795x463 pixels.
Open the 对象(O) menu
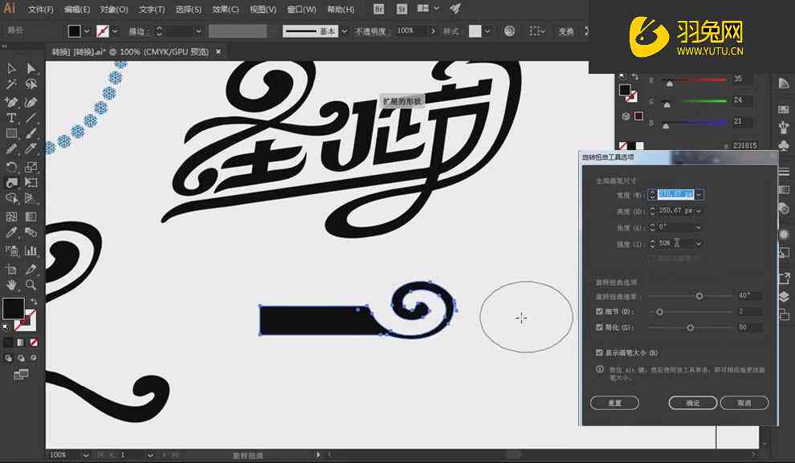coord(114,9)
